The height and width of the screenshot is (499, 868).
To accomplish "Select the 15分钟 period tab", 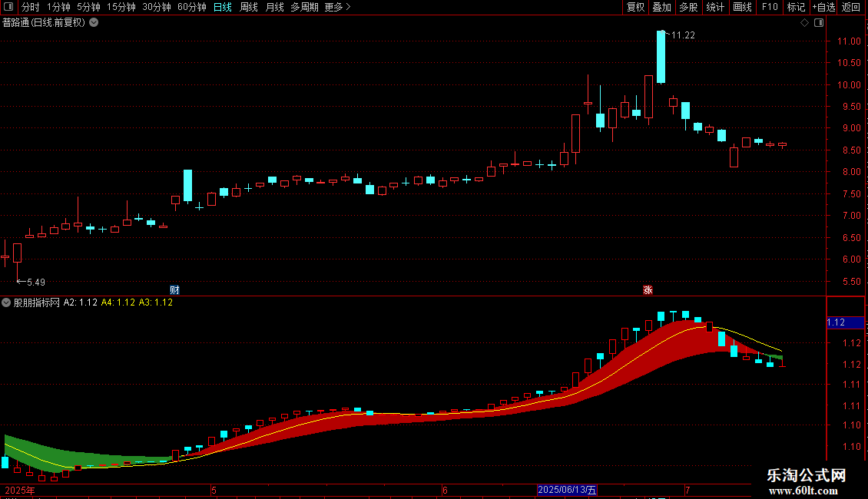I will (121, 7).
